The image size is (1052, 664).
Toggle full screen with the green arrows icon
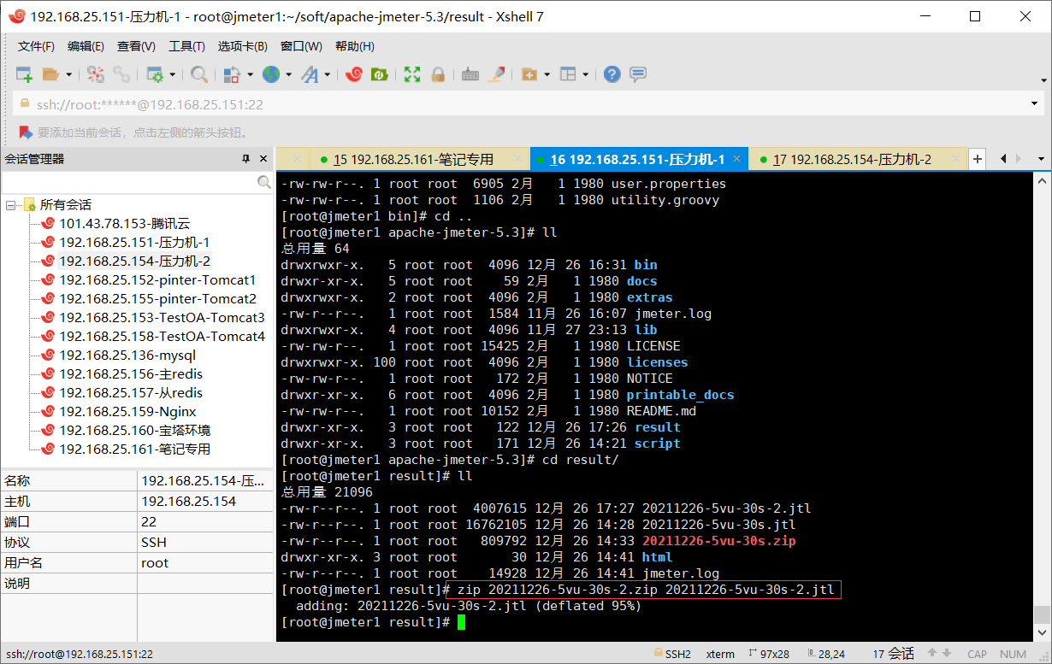(x=412, y=75)
